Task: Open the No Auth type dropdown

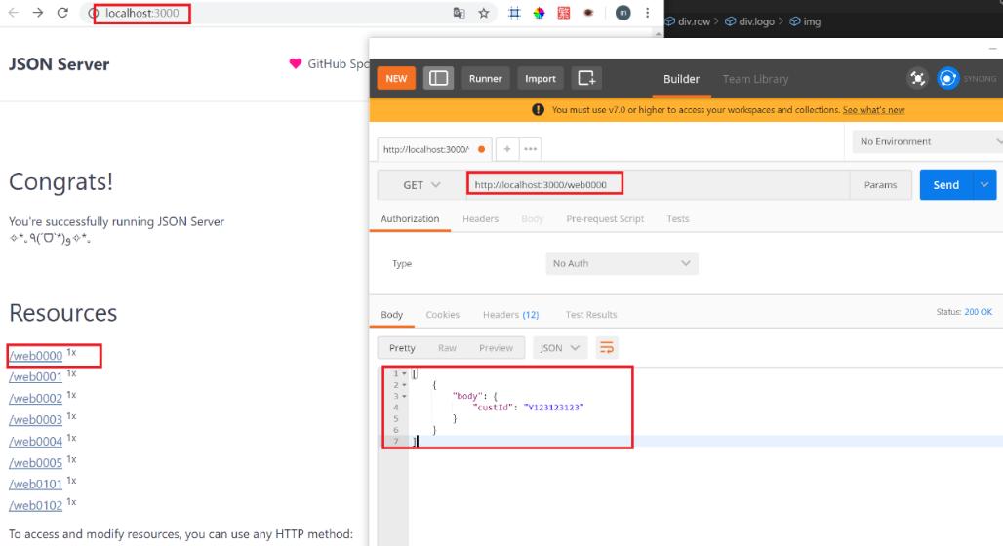Action: click(622, 263)
